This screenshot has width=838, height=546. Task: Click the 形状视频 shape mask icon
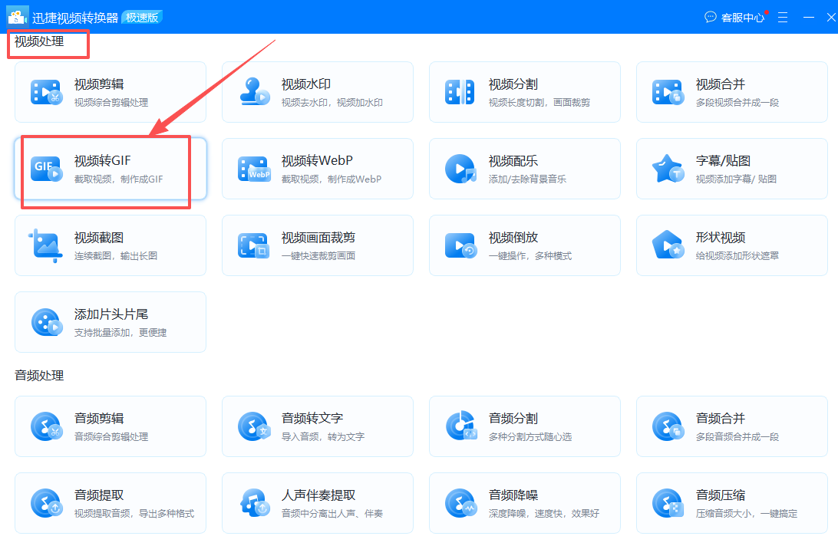tap(668, 245)
